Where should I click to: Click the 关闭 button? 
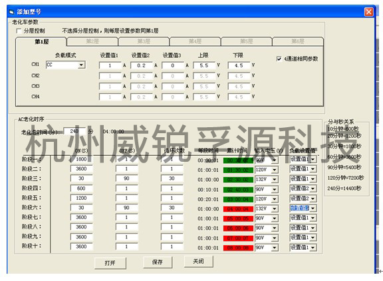point(198,262)
